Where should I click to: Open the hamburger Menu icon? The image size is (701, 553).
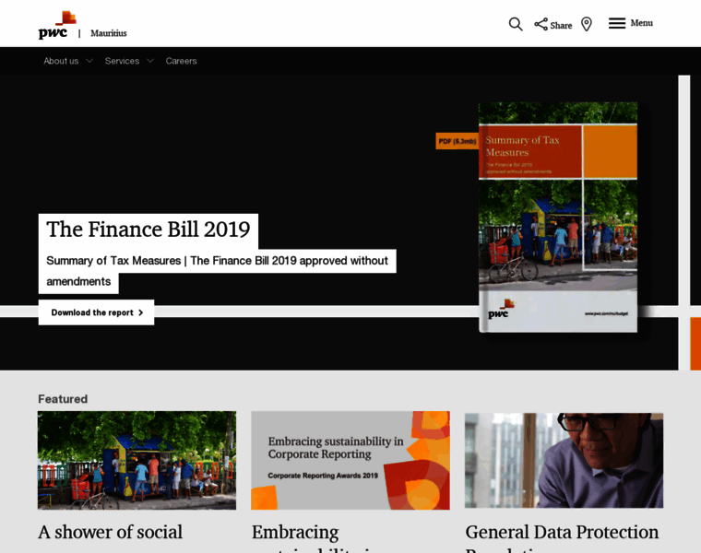point(616,23)
